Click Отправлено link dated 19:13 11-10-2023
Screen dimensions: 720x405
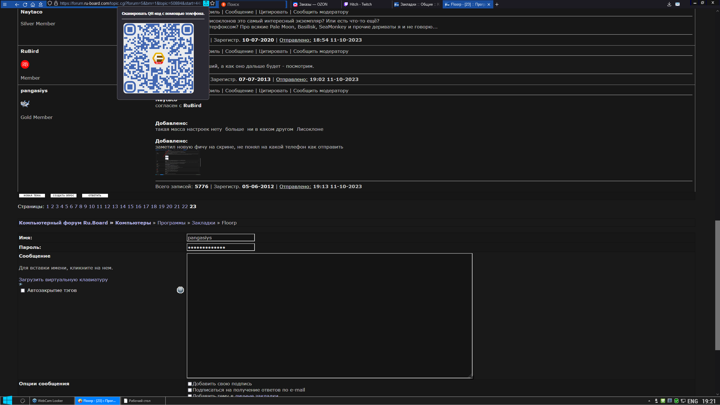click(x=295, y=186)
